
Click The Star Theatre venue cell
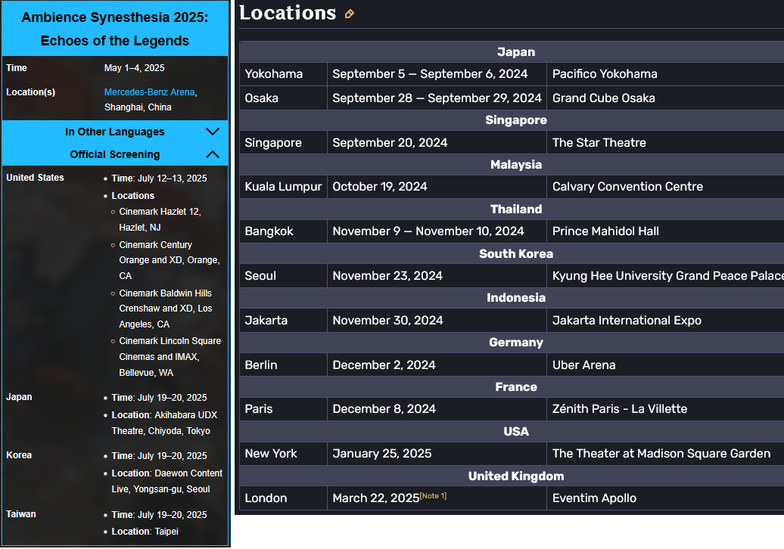coord(665,142)
